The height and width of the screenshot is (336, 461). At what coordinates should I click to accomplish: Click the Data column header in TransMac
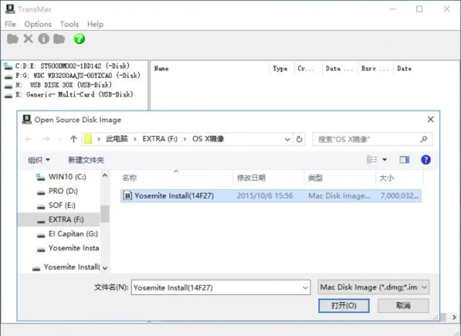pos(340,69)
